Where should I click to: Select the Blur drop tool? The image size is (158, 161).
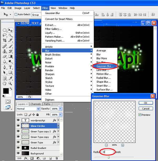click(4, 61)
